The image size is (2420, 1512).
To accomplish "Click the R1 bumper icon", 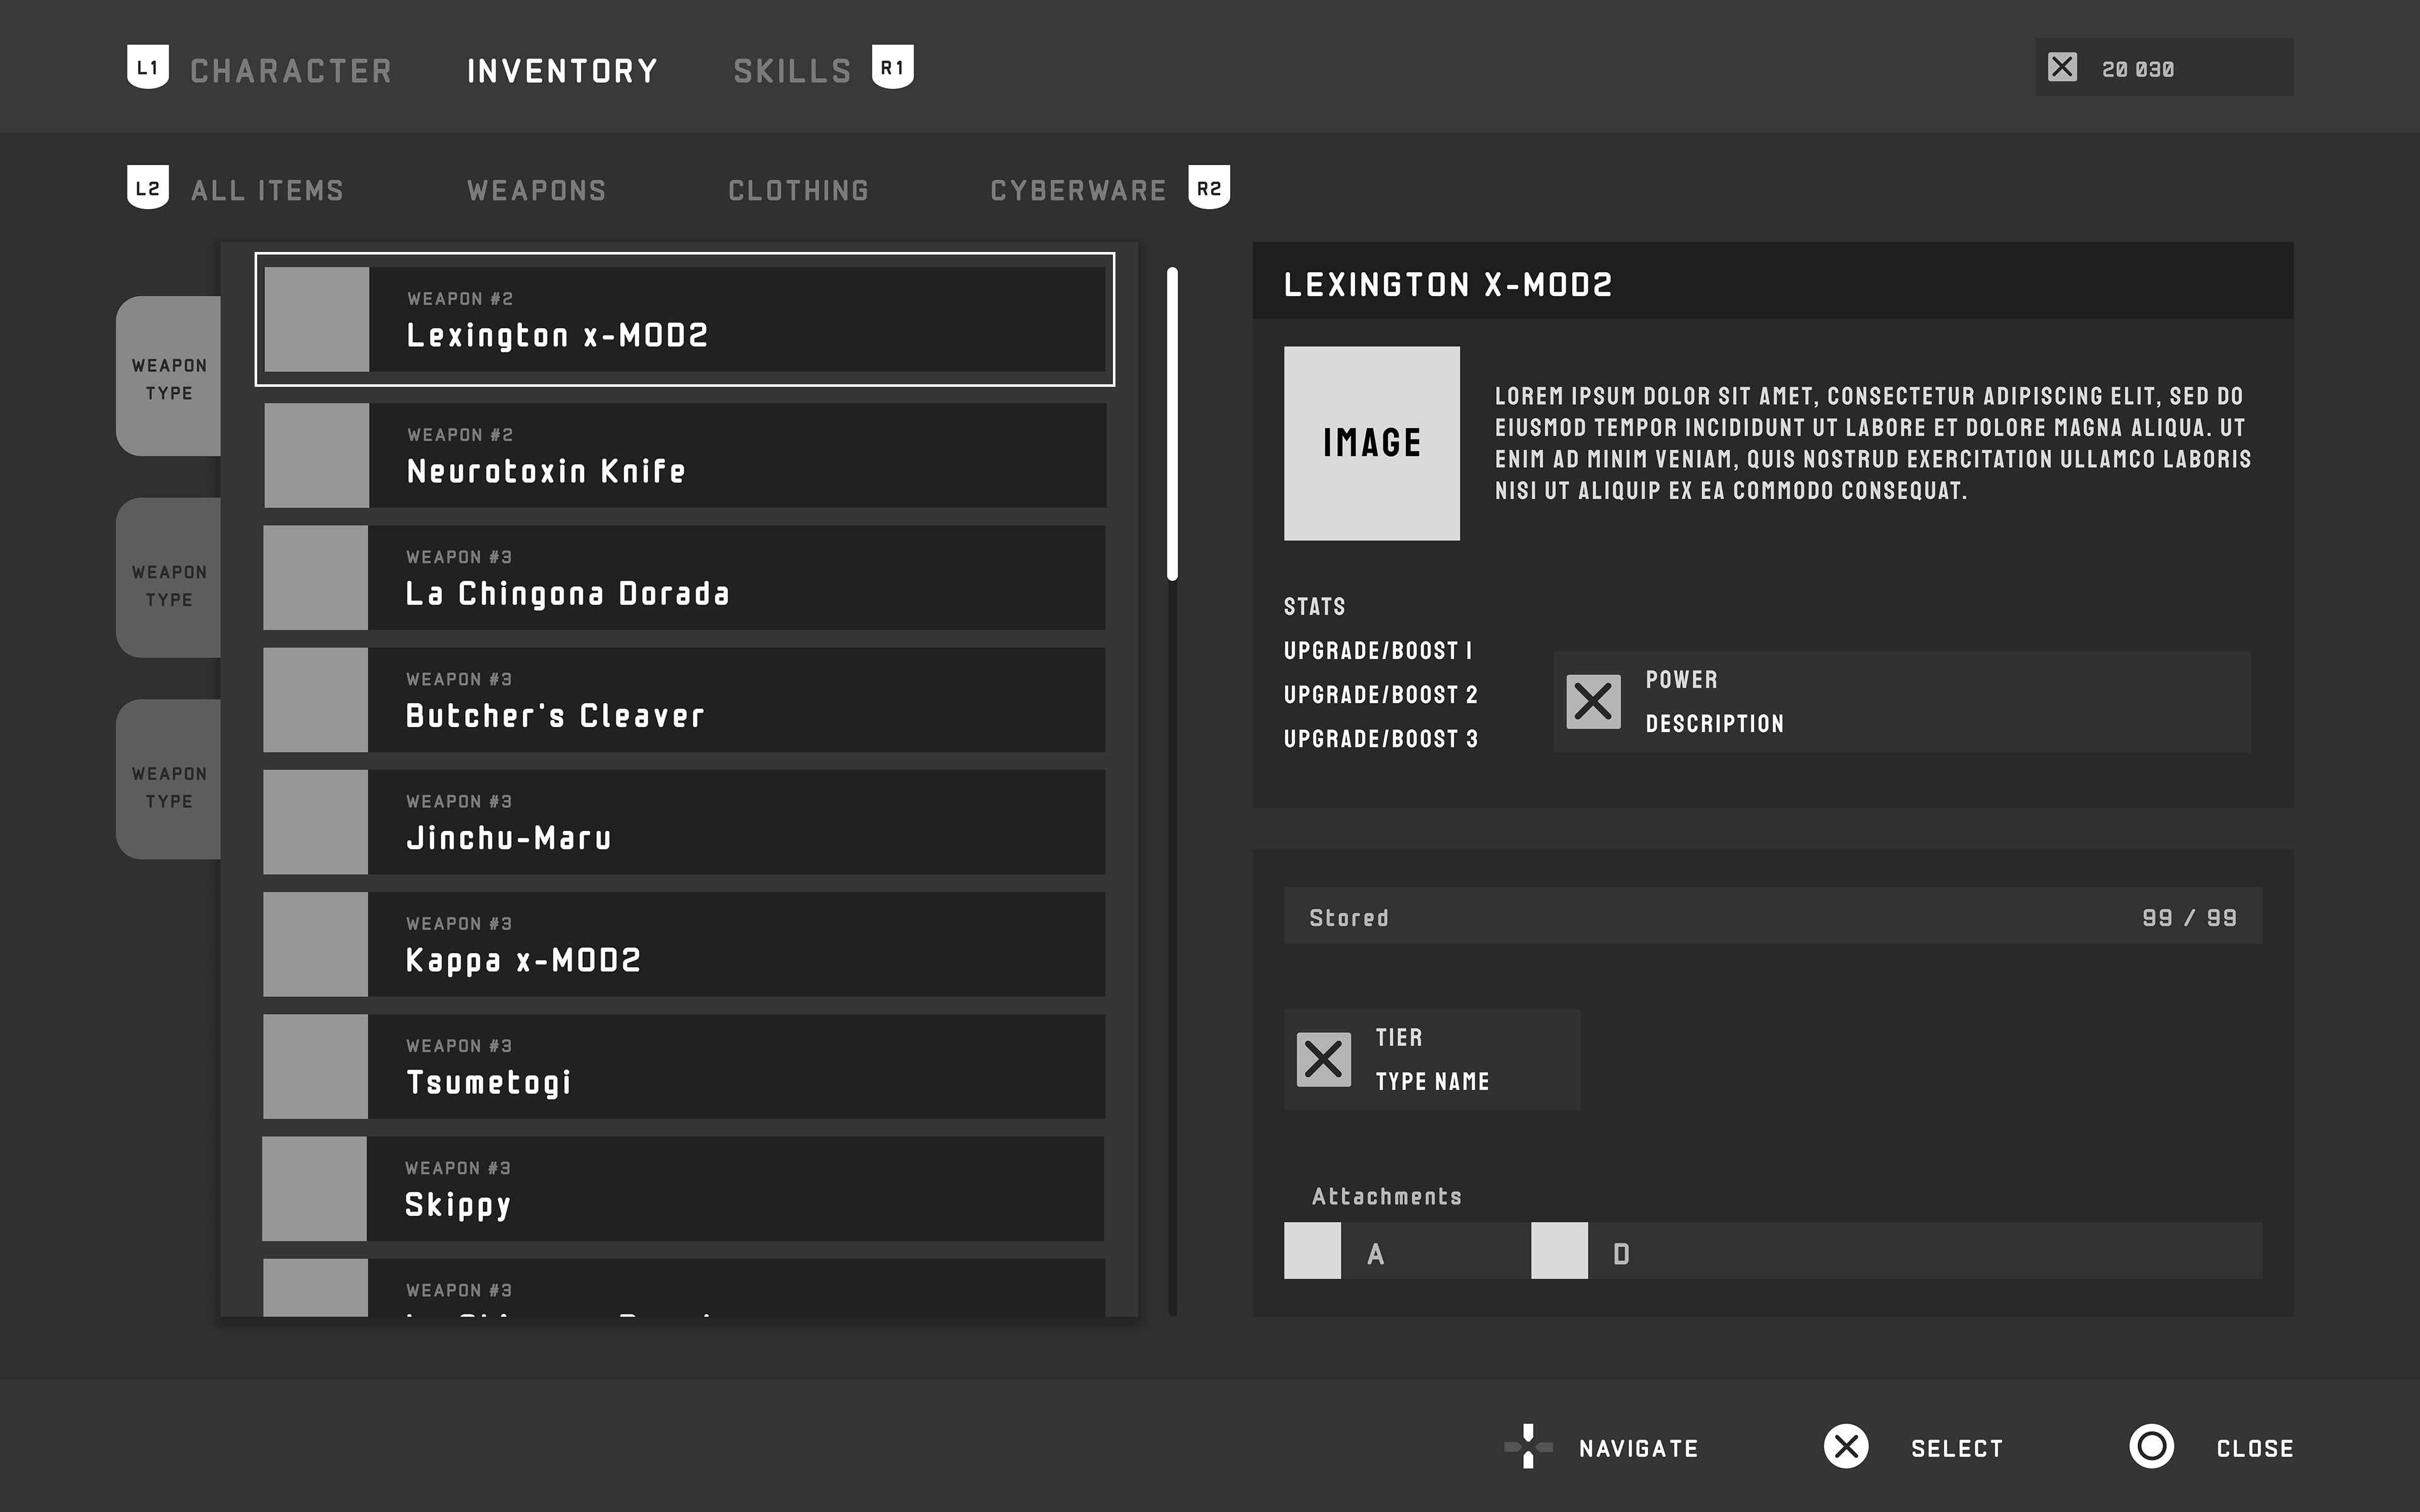I will (892, 68).
